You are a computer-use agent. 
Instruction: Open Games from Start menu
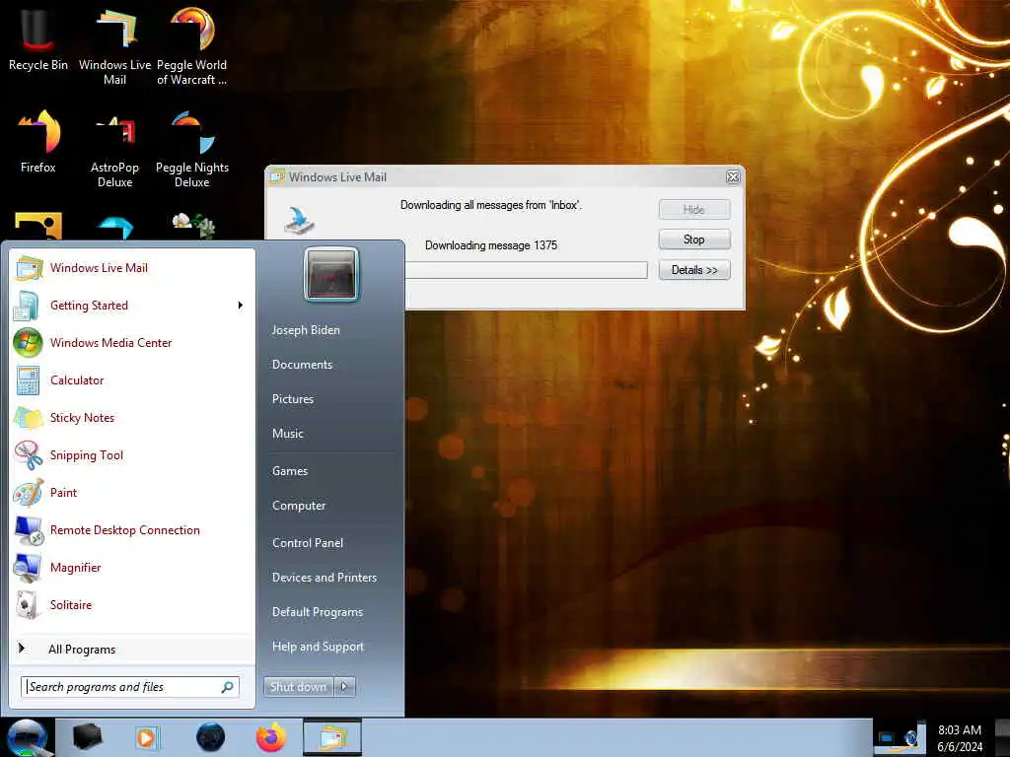click(x=290, y=471)
